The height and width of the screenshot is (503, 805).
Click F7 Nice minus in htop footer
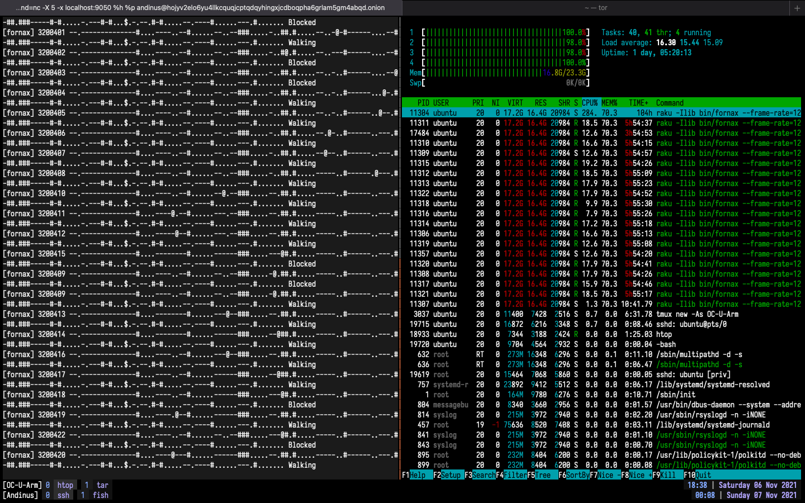(x=605, y=475)
